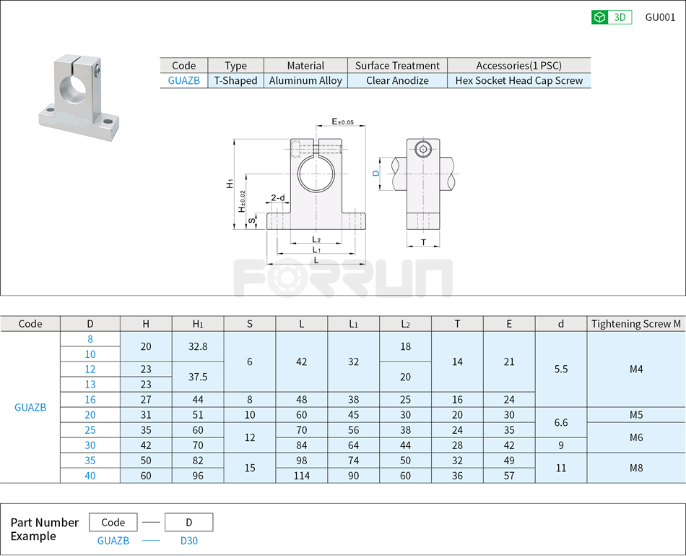686x556 pixels.
Task: Select shaft diameter 10 in D column
Action: coord(90,354)
